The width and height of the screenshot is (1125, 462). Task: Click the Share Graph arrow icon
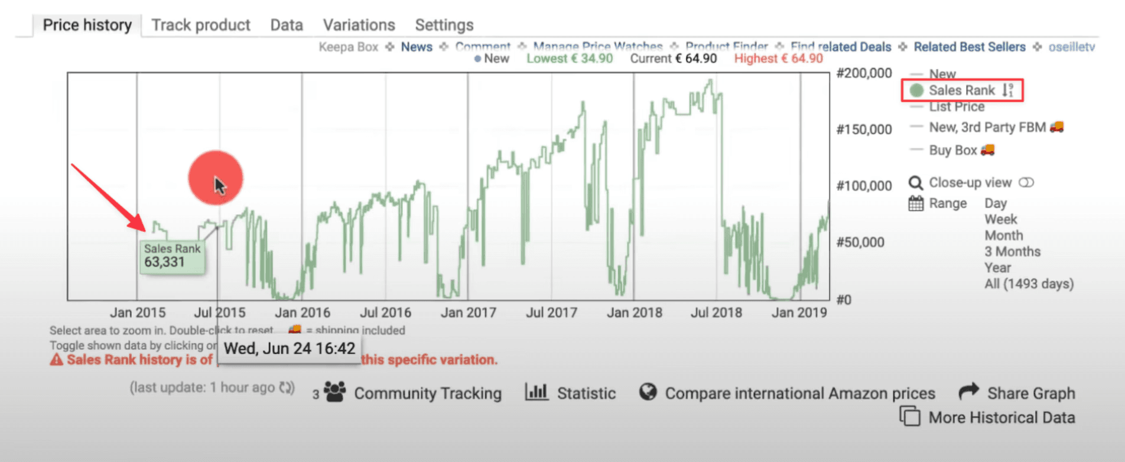click(x=968, y=391)
